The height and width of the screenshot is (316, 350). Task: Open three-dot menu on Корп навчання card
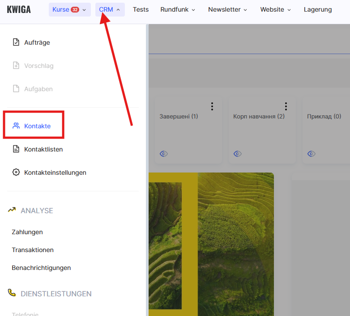pos(286,106)
